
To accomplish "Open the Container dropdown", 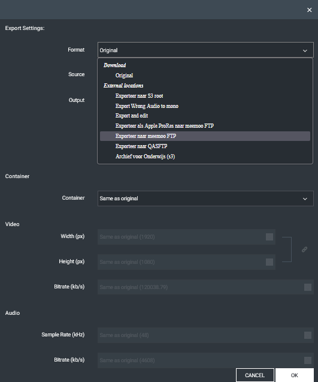I will (205, 198).
